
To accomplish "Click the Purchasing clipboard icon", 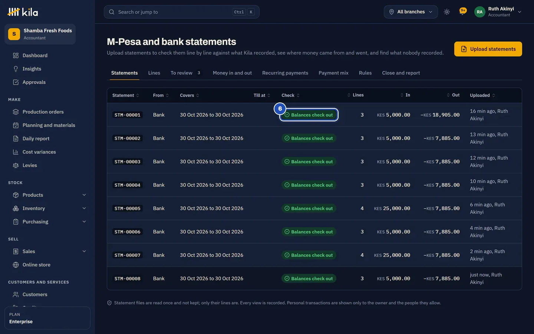I will [x=16, y=222].
